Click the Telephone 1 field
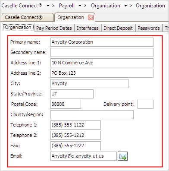The width and height of the screenshot is (169, 171). [x=75, y=125]
